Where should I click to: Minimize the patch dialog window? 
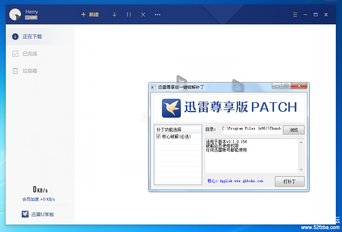[x=277, y=86]
